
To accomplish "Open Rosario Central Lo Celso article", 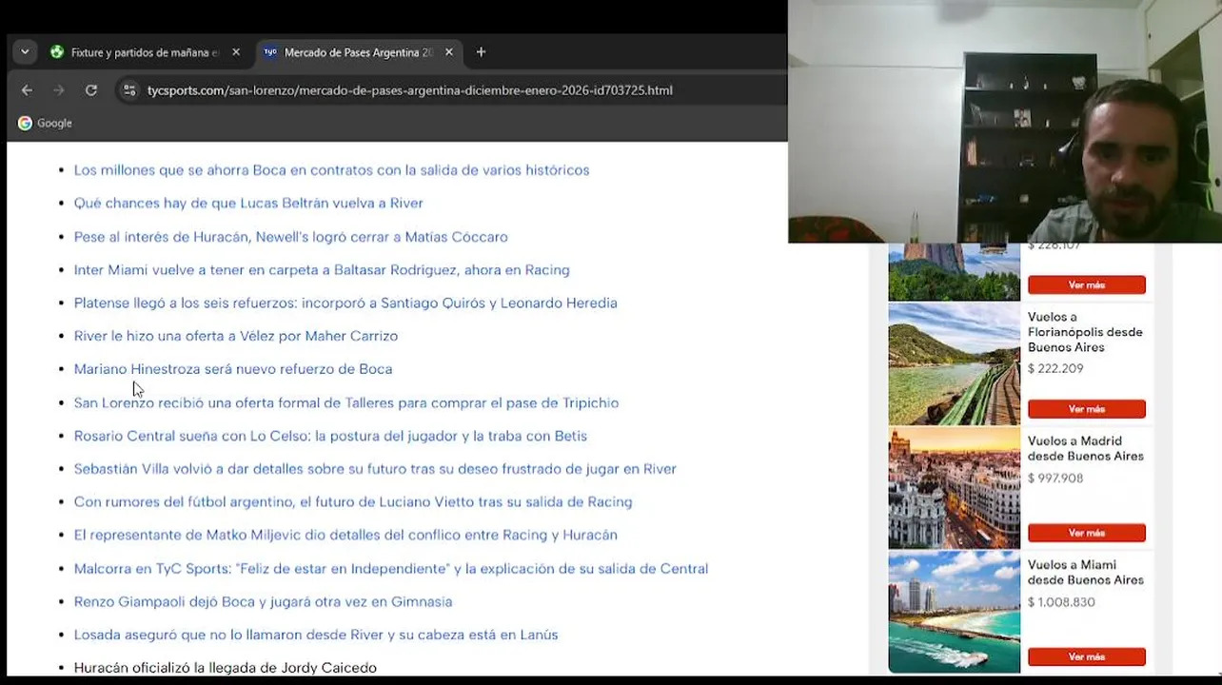I will pos(330,436).
